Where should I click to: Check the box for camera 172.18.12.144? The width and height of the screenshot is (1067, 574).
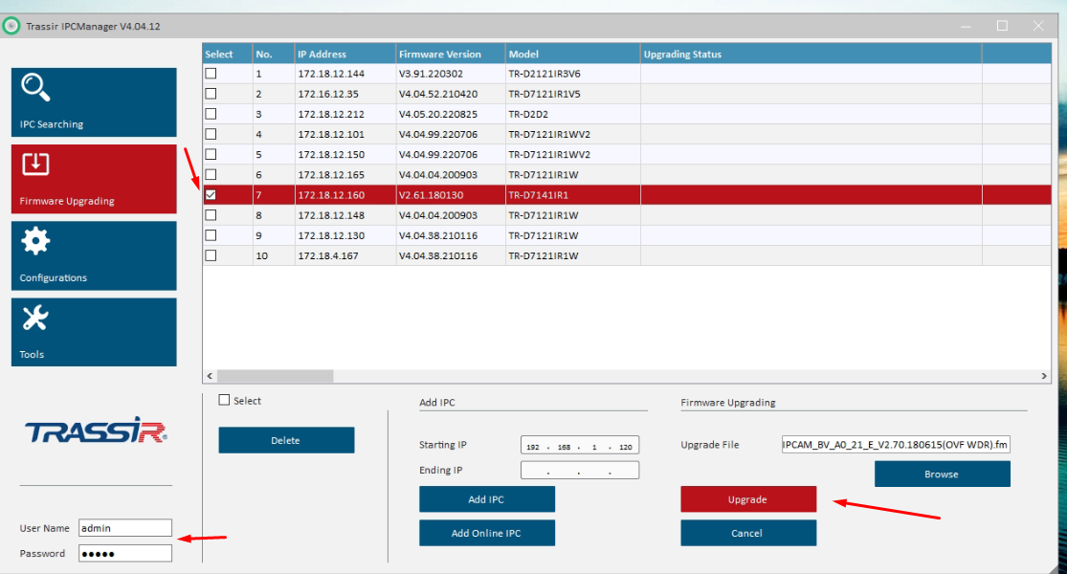click(211, 74)
